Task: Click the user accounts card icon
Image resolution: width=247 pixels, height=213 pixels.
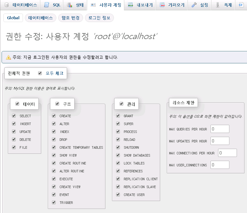Action: click(x=93, y=5)
